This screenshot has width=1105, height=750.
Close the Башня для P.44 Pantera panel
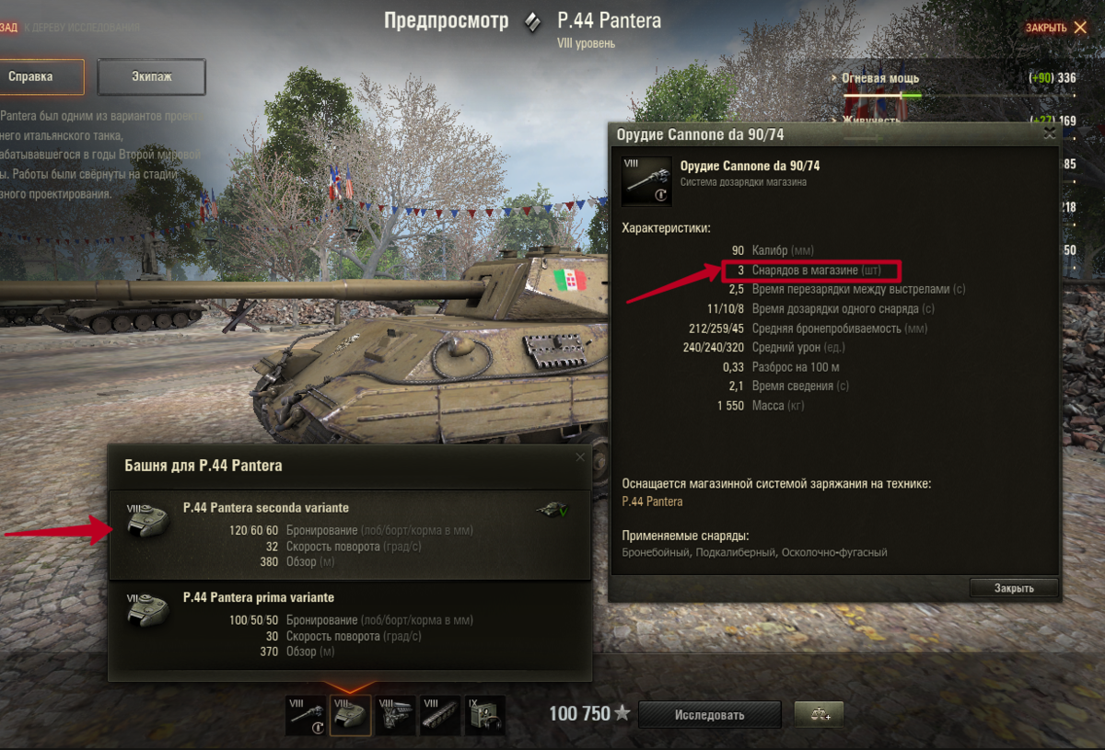point(579,456)
